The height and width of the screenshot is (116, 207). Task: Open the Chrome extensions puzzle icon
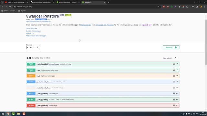(x=187, y=7)
